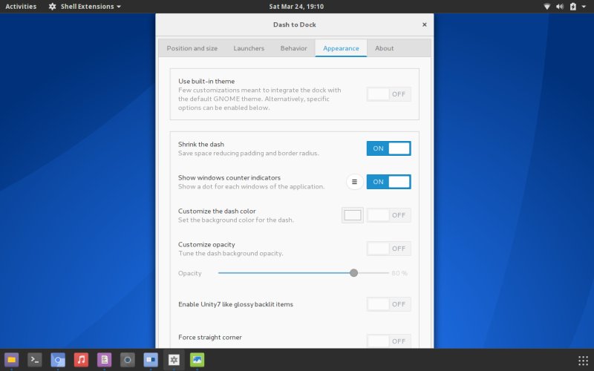The image size is (594, 371).
Task: Click the battery icon in top bar
Action: 572,7
